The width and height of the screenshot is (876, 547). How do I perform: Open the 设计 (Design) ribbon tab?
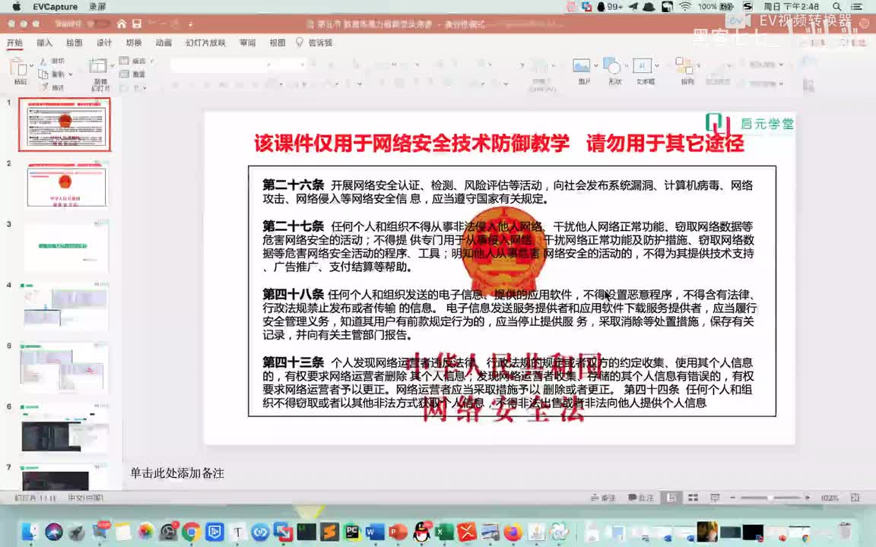point(104,43)
